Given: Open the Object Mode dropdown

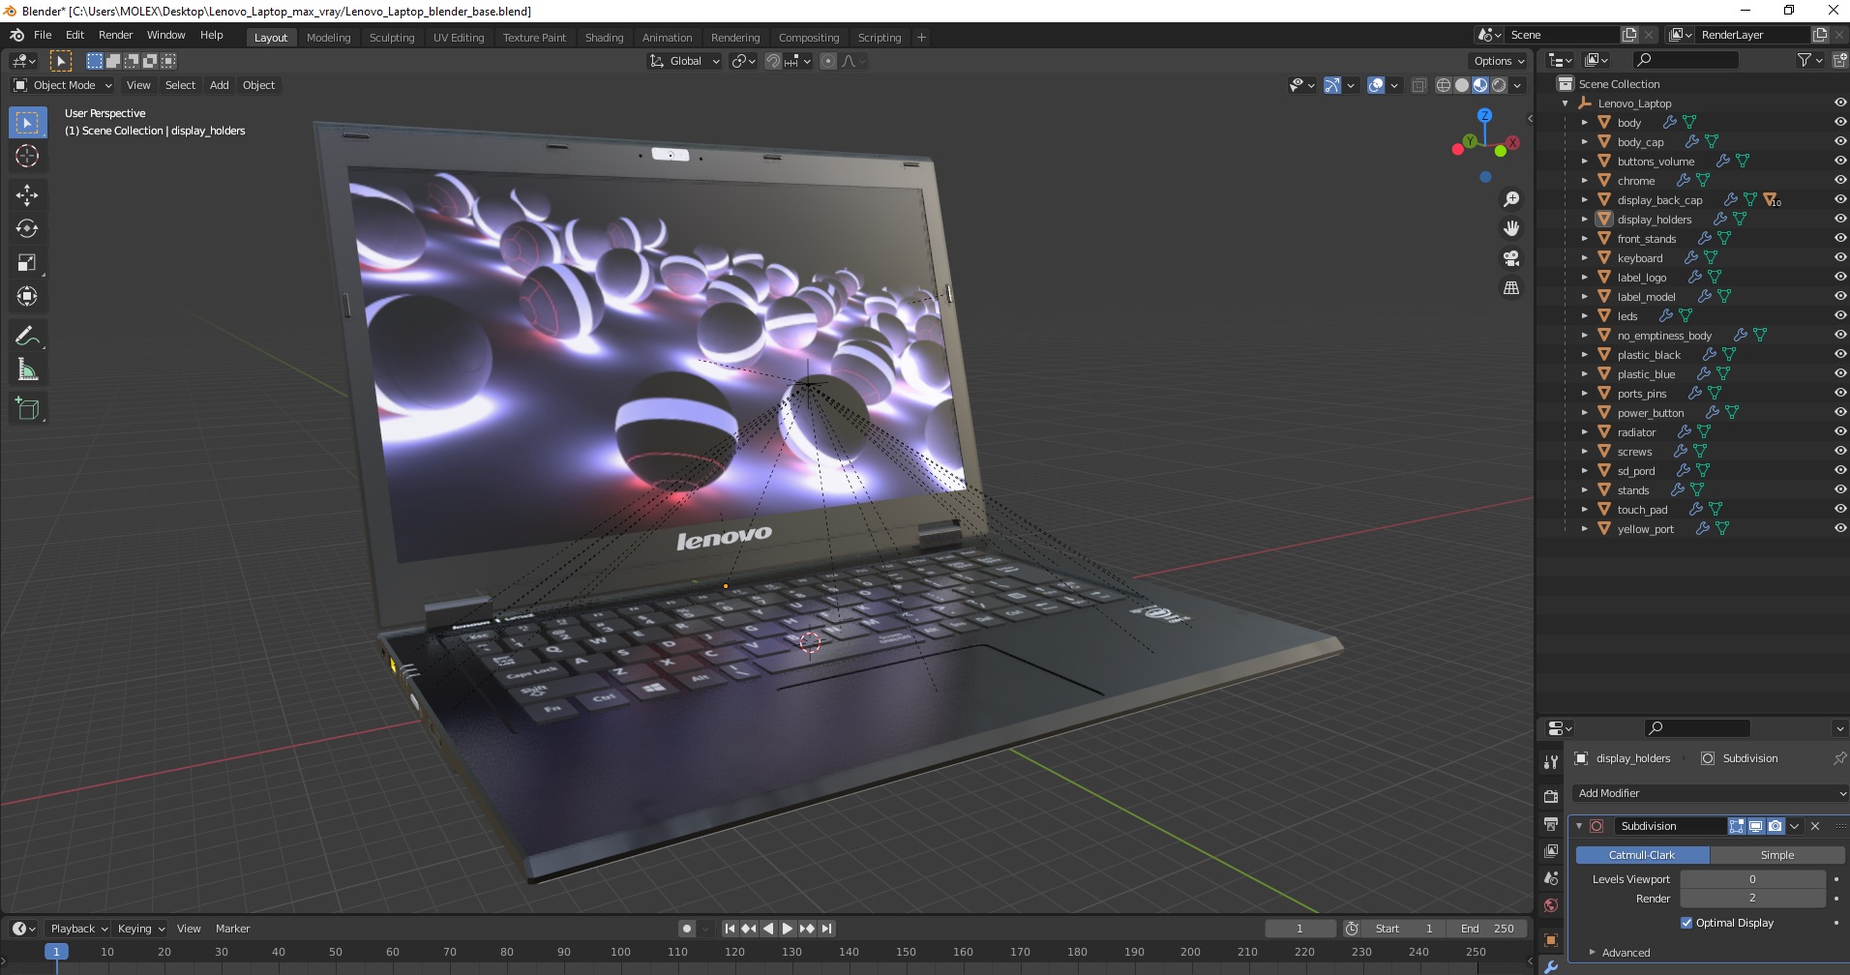Looking at the screenshot, I should (63, 85).
